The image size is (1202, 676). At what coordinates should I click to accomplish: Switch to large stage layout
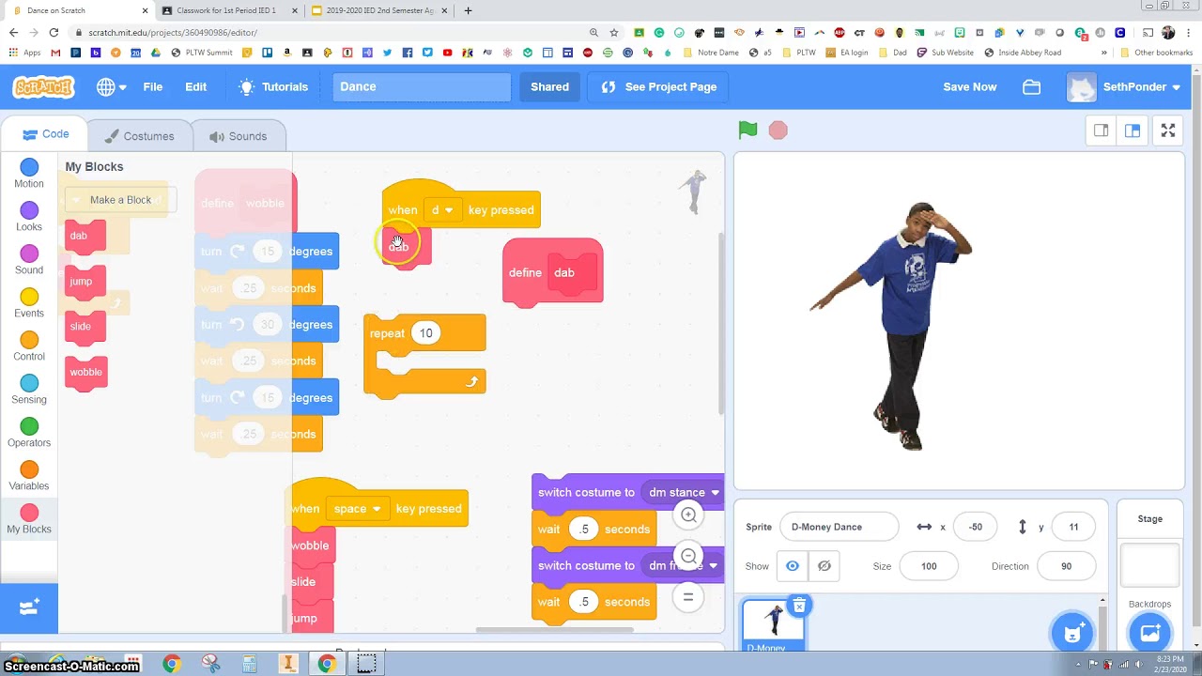click(x=1133, y=131)
